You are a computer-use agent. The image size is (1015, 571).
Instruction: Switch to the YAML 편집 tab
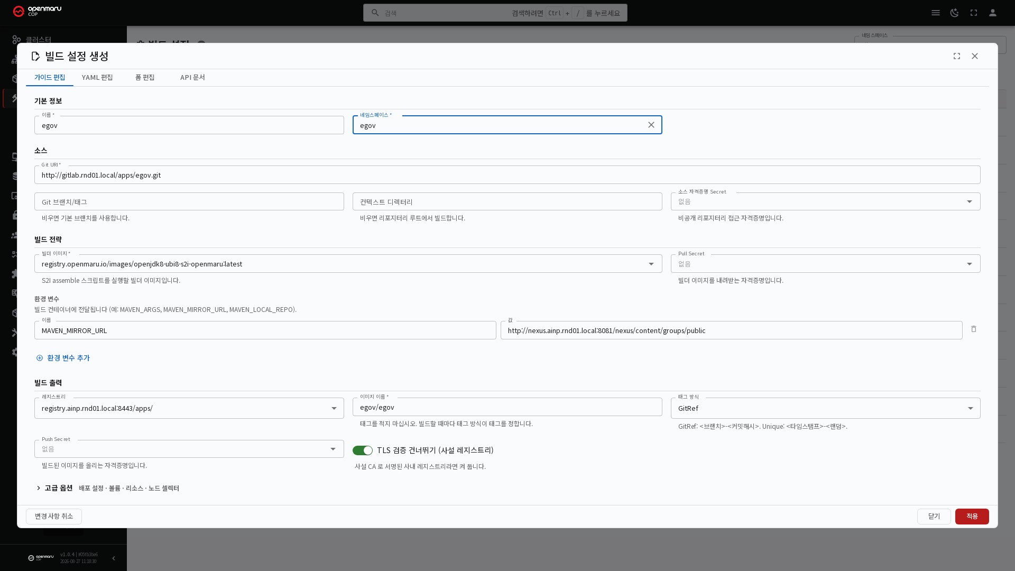[x=97, y=77]
